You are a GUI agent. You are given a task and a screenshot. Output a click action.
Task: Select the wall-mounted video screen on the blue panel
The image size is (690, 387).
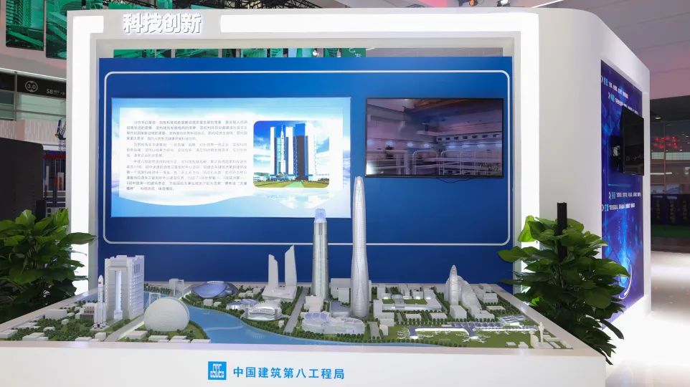[435, 137]
